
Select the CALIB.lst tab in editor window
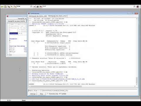pos(16,21)
